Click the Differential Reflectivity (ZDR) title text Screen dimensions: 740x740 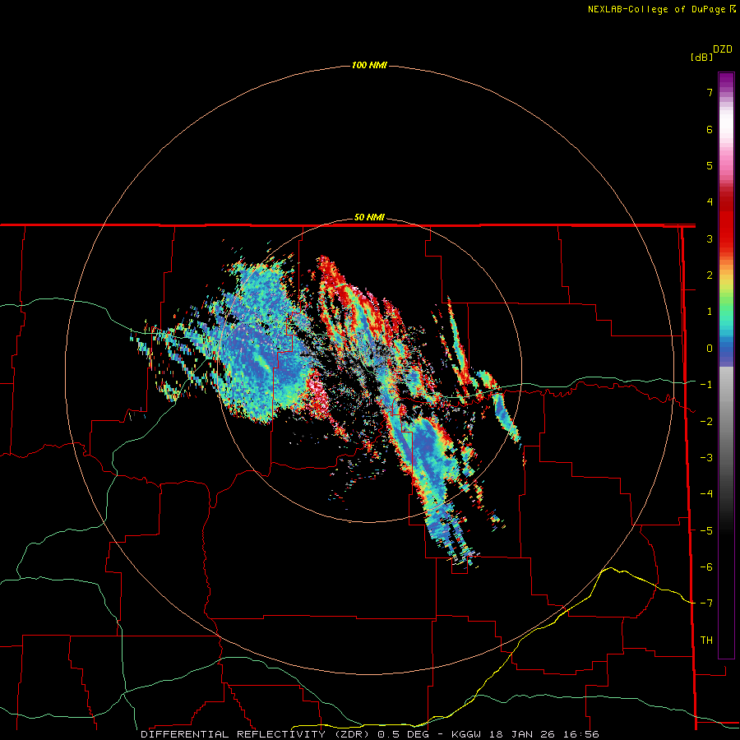[256, 734]
